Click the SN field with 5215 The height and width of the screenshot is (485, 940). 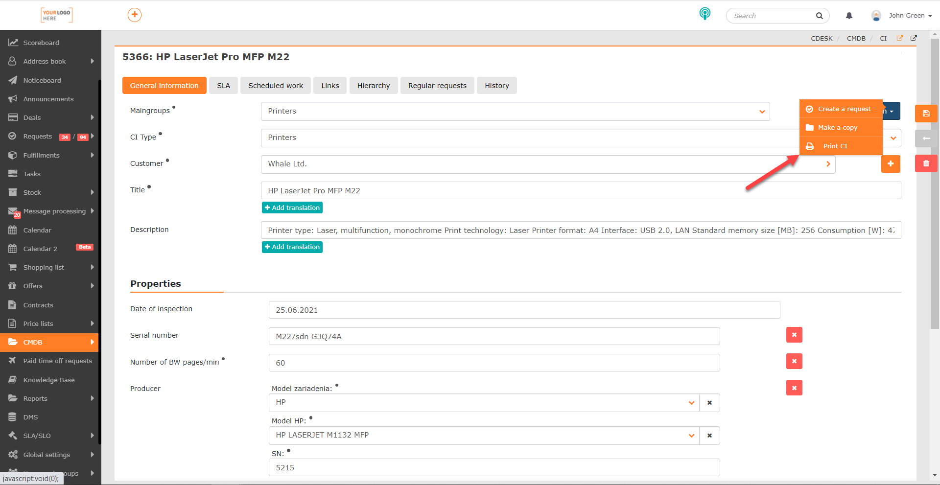pos(494,467)
